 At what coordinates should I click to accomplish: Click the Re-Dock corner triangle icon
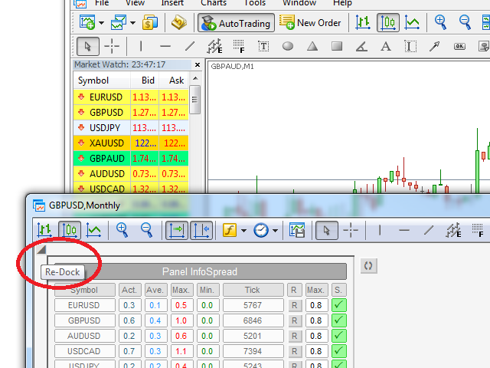tap(41, 250)
